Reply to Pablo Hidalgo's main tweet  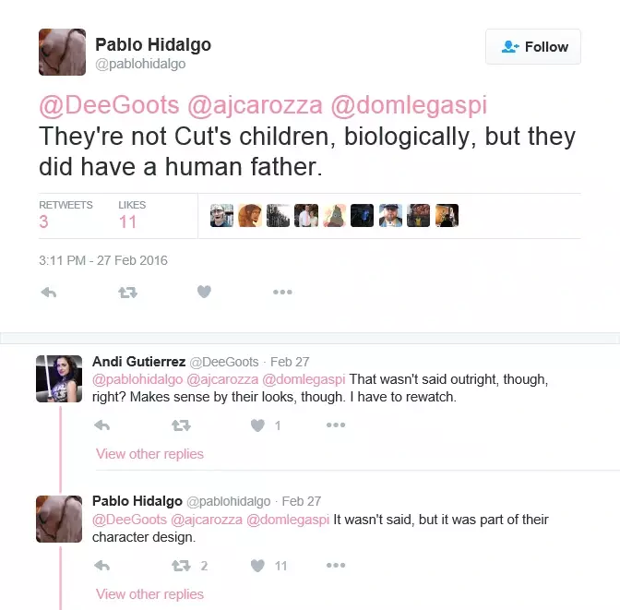pos(50,292)
